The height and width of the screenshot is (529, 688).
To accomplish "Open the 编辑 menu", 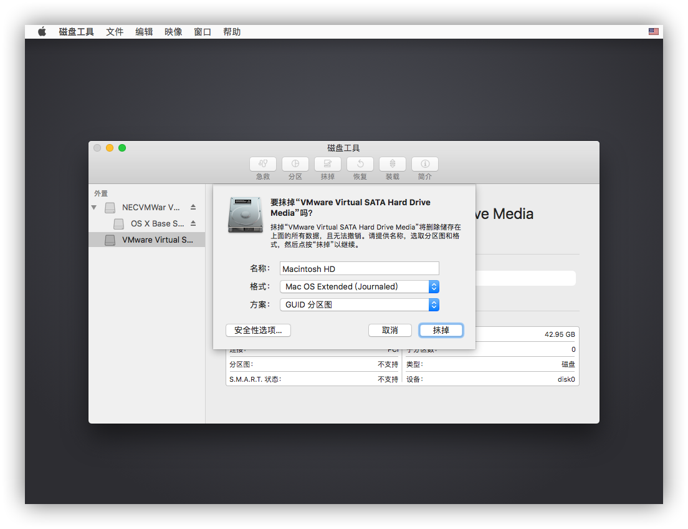I will [144, 32].
